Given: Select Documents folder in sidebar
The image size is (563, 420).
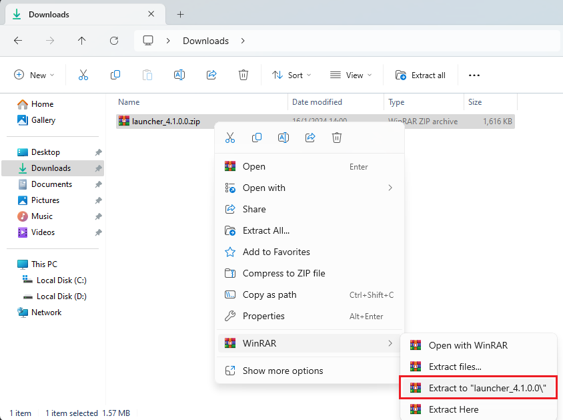Looking at the screenshot, I should 51,184.
